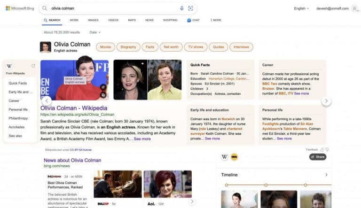The height and width of the screenshot is (208, 361).
Task: Select See also in Wikipedia sidebar
Action: point(16,136)
